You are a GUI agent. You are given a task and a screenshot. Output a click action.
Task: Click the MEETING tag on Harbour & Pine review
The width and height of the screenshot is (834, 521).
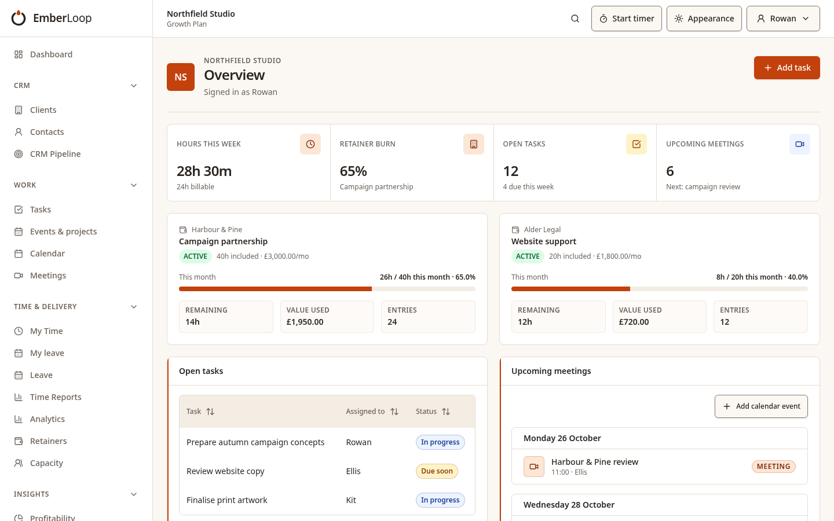coord(774,467)
